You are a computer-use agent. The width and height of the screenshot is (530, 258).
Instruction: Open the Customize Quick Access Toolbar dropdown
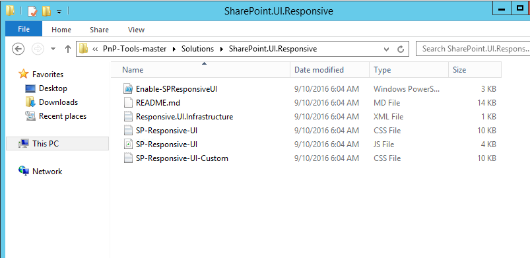pos(59,12)
